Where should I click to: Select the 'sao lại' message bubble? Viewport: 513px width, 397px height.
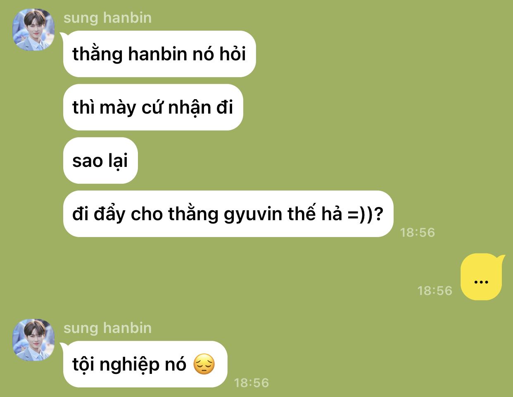point(100,161)
